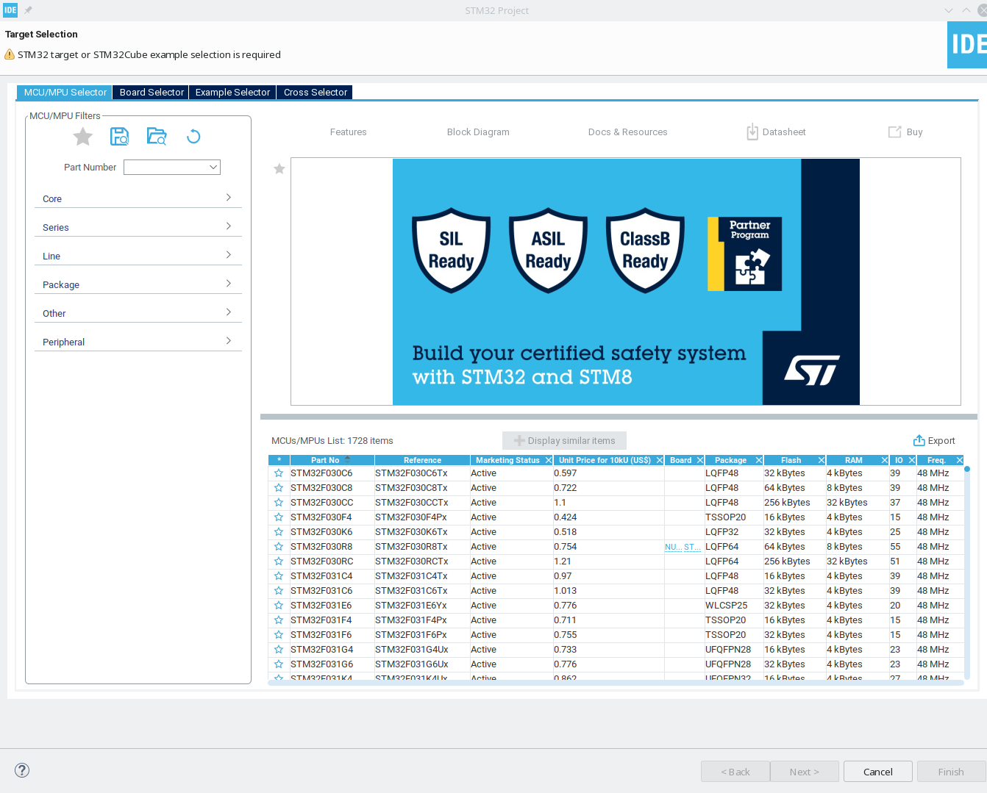The height and width of the screenshot is (793, 987).
Task: Click the save search icon
Action: pyautogui.click(x=119, y=136)
